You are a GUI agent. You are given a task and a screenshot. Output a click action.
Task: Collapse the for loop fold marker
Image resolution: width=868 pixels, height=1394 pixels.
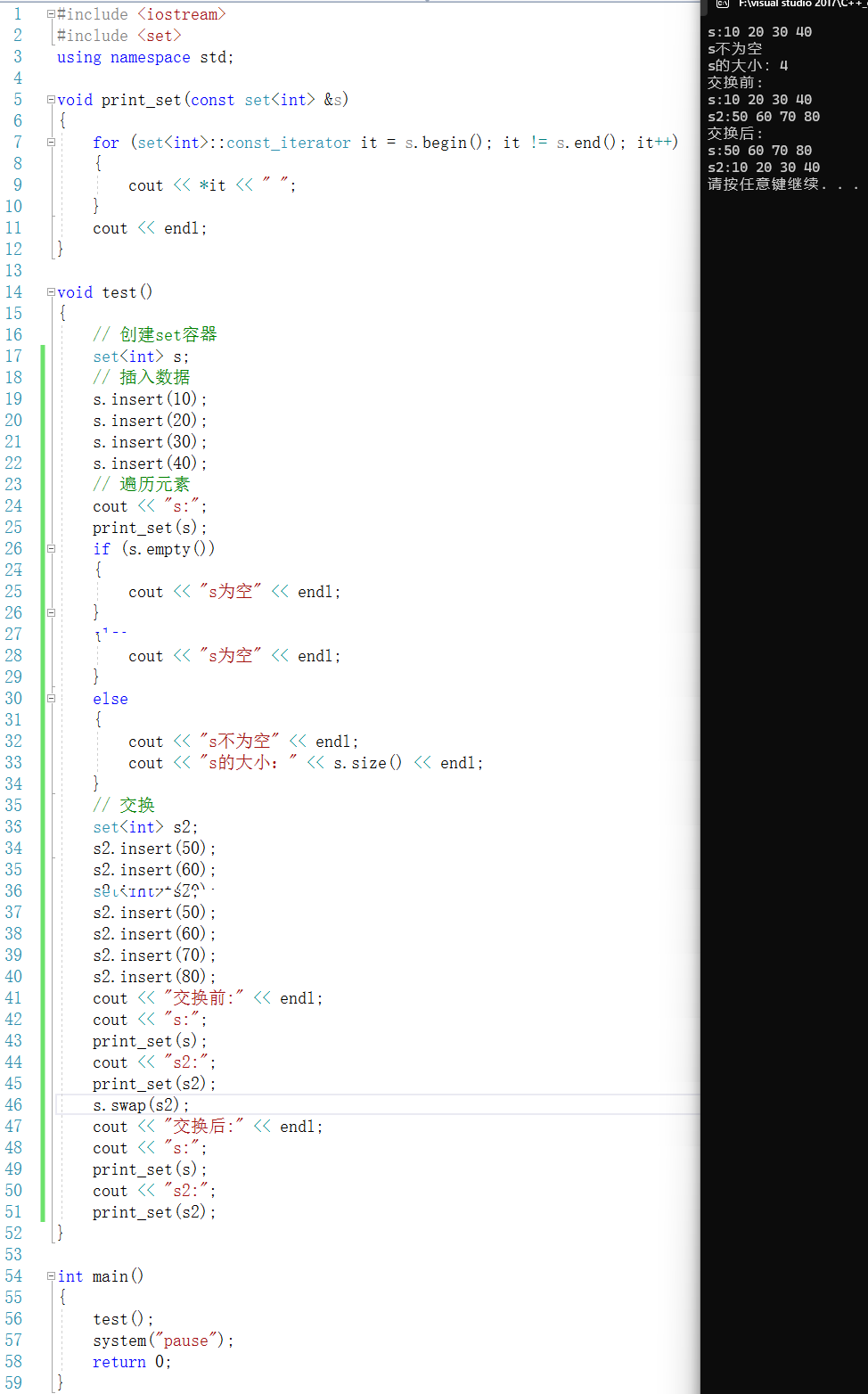click(51, 143)
